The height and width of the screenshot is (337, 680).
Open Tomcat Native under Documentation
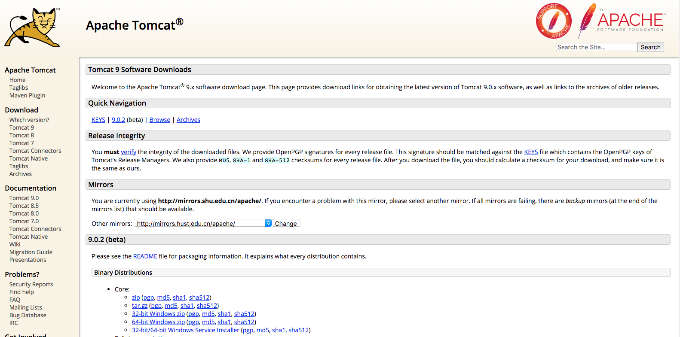(x=28, y=237)
